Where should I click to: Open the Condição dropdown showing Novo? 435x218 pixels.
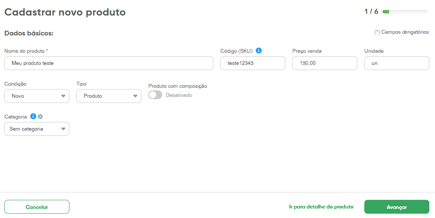(37, 96)
